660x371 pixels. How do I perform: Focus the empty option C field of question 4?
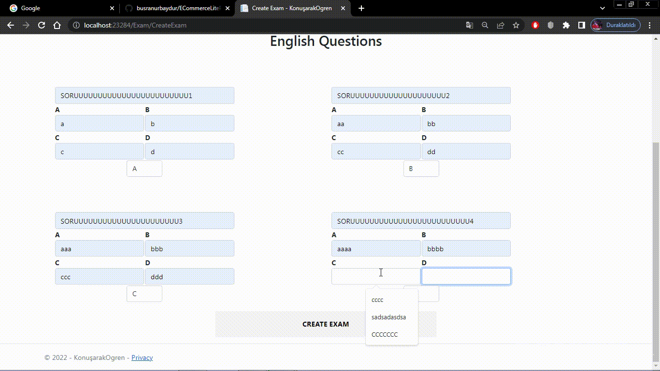[x=376, y=276]
